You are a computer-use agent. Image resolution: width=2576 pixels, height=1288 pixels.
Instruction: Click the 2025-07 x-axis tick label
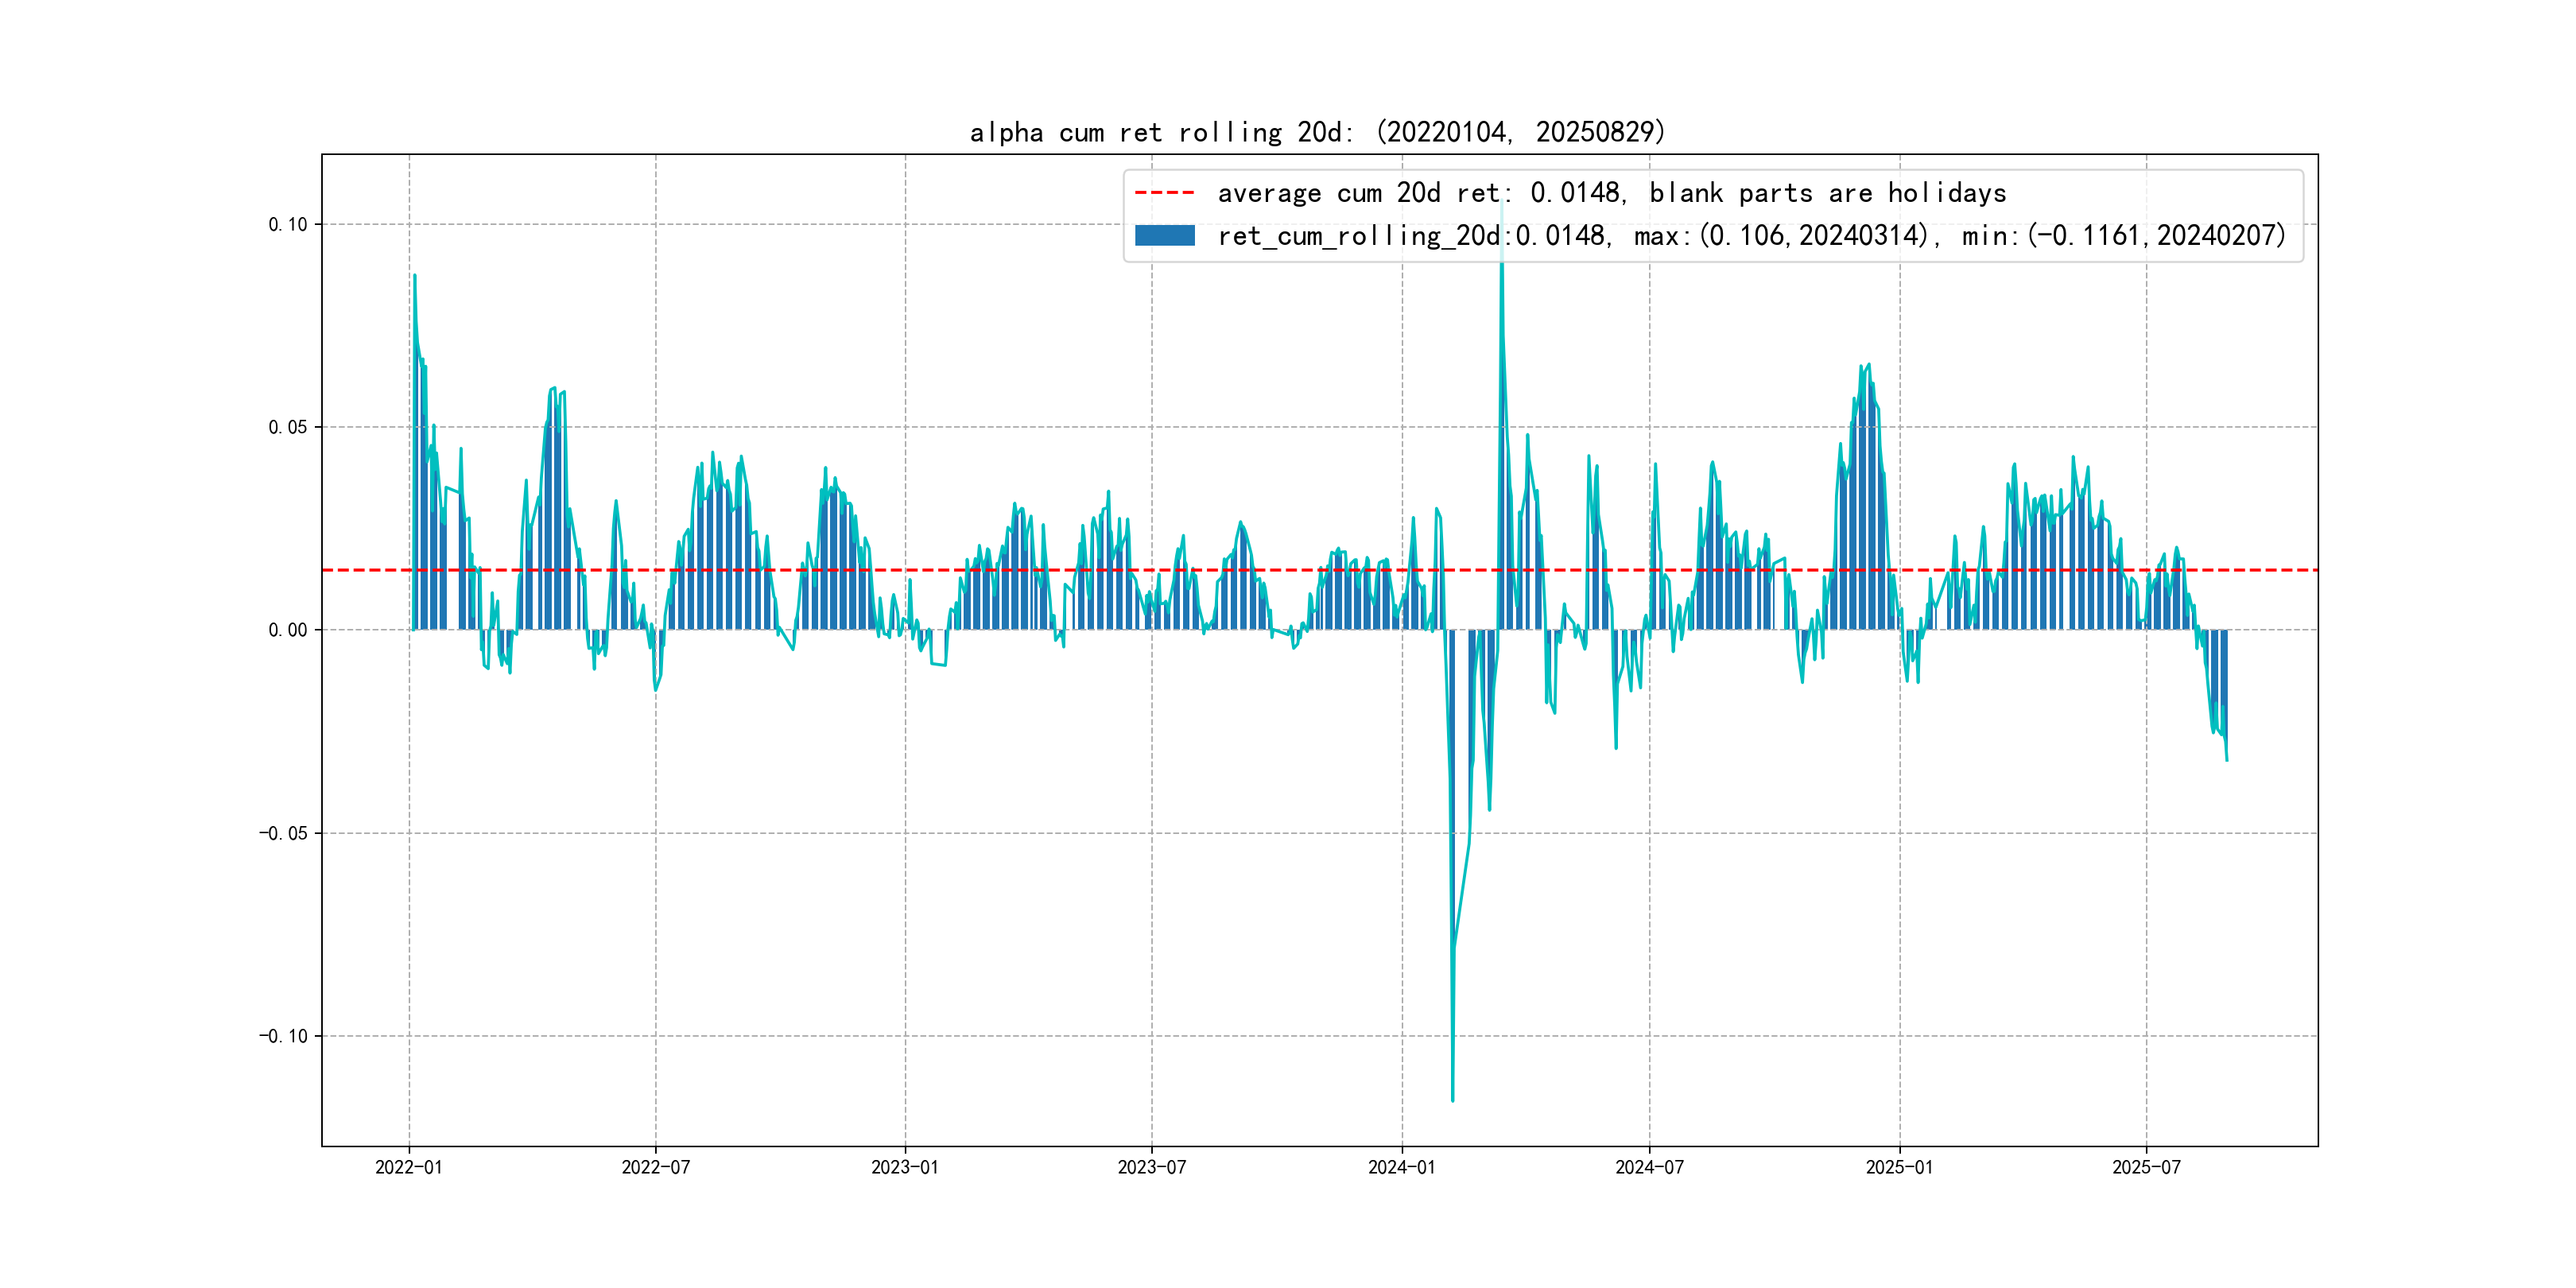coord(2146,1167)
